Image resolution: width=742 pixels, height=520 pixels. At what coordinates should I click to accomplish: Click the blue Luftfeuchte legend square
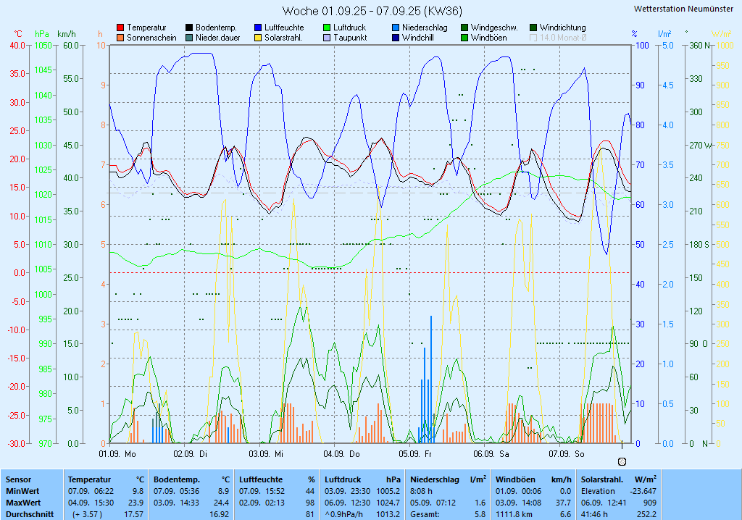tap(258, 28)
